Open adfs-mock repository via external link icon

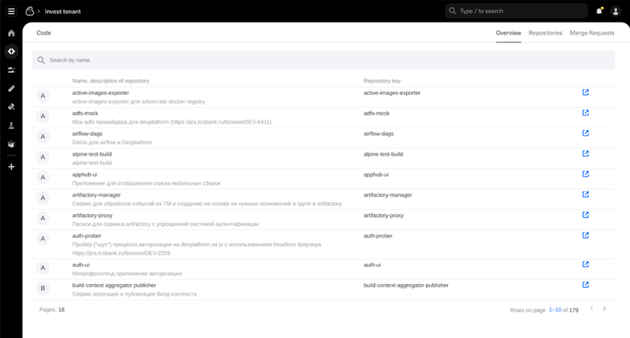click(x=585, y=113)
